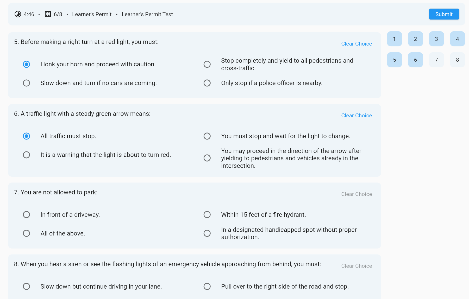Click the question list progress icon
Screen dimensions: 469x299
48,14
